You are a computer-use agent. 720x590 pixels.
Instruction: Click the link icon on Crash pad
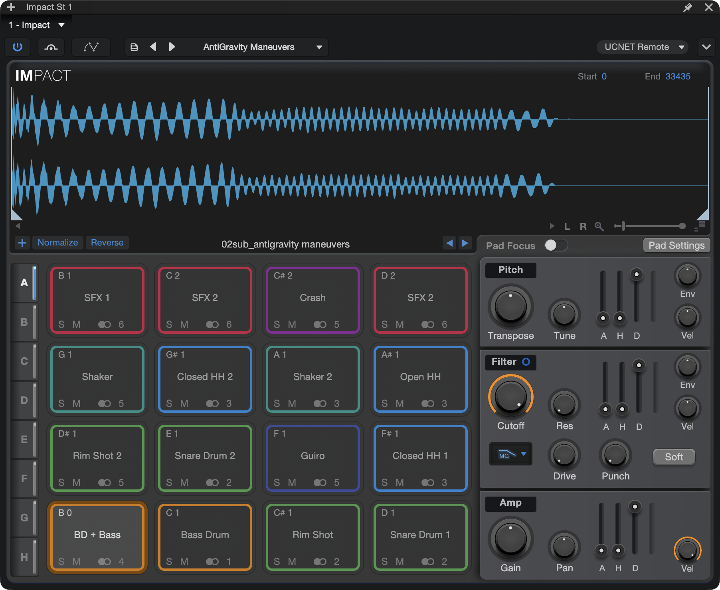320,325
